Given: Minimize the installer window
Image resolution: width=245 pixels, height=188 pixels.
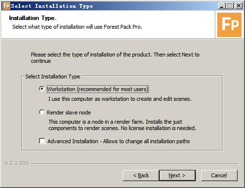Looking at the screenshot, I should [222, 6].
